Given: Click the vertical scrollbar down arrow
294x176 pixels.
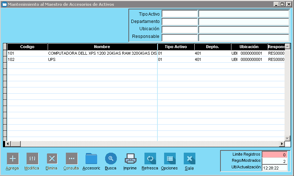Looking at the screenshot, I should pyautogui.click(x=287, y=138).
